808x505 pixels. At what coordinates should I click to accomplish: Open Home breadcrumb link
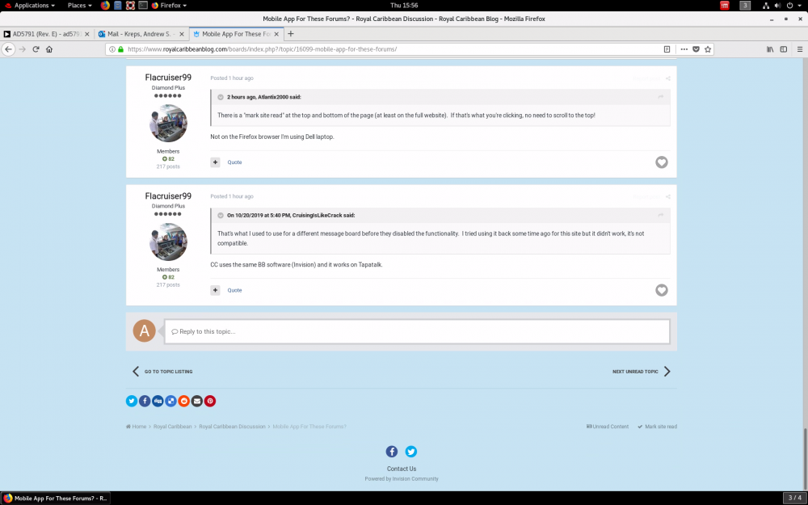137,427
